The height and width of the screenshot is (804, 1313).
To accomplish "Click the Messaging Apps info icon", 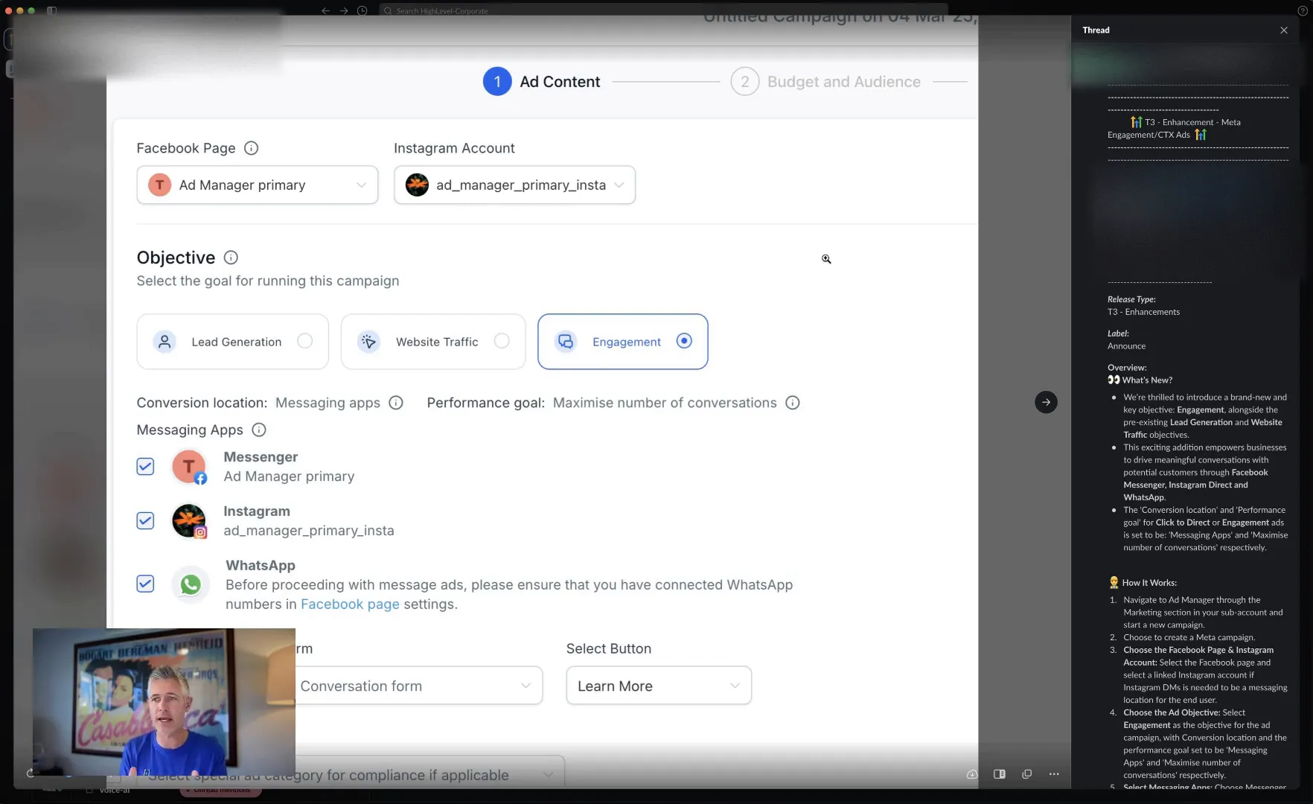I will pyautogui.click(x=259, y=430).
